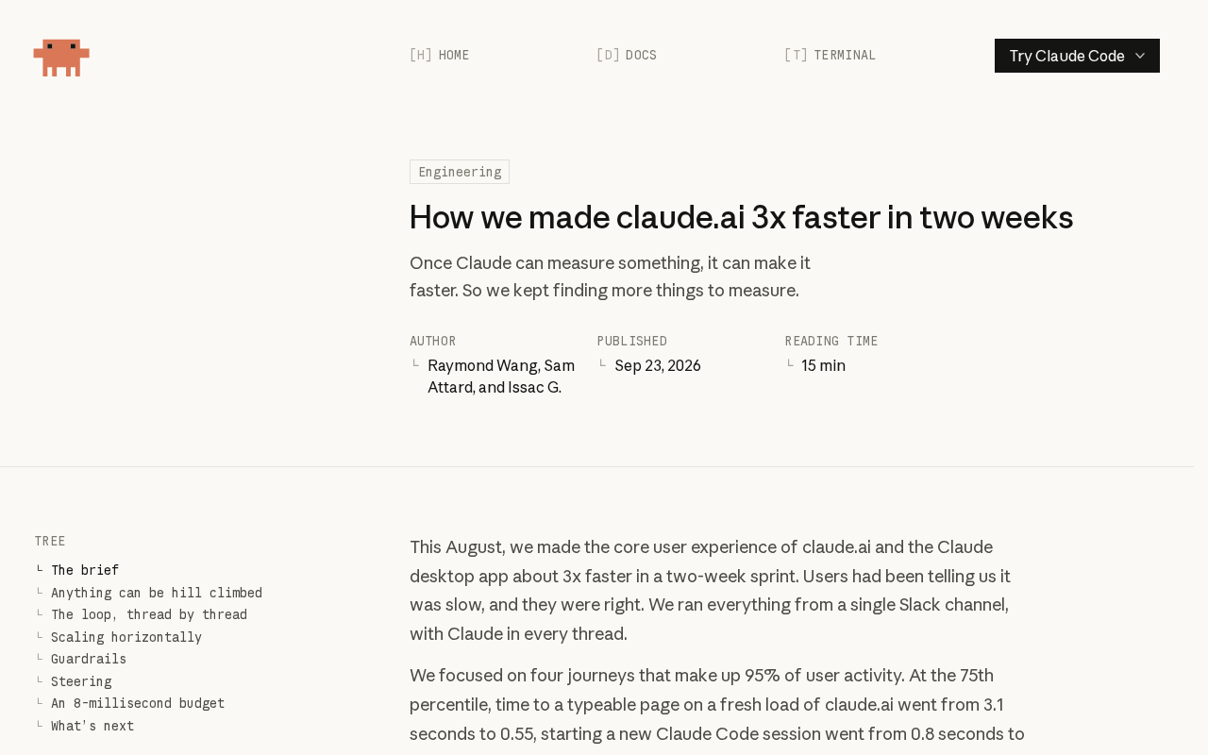Click the article title heading

(x=741, y=217)
